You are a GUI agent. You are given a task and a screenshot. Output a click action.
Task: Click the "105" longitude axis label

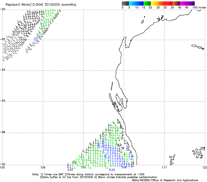2,168
